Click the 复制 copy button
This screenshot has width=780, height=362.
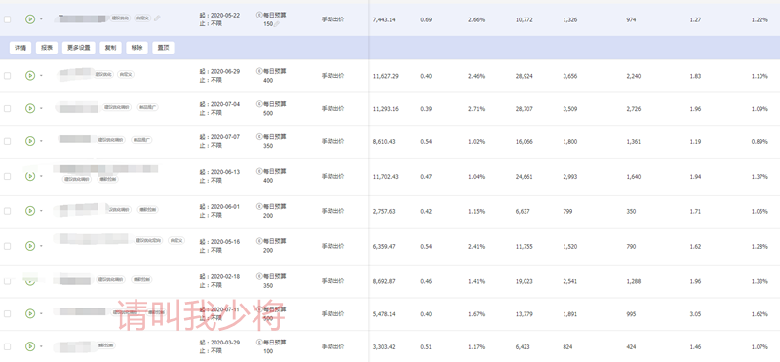pyautogui.click(x=110, y=48)
